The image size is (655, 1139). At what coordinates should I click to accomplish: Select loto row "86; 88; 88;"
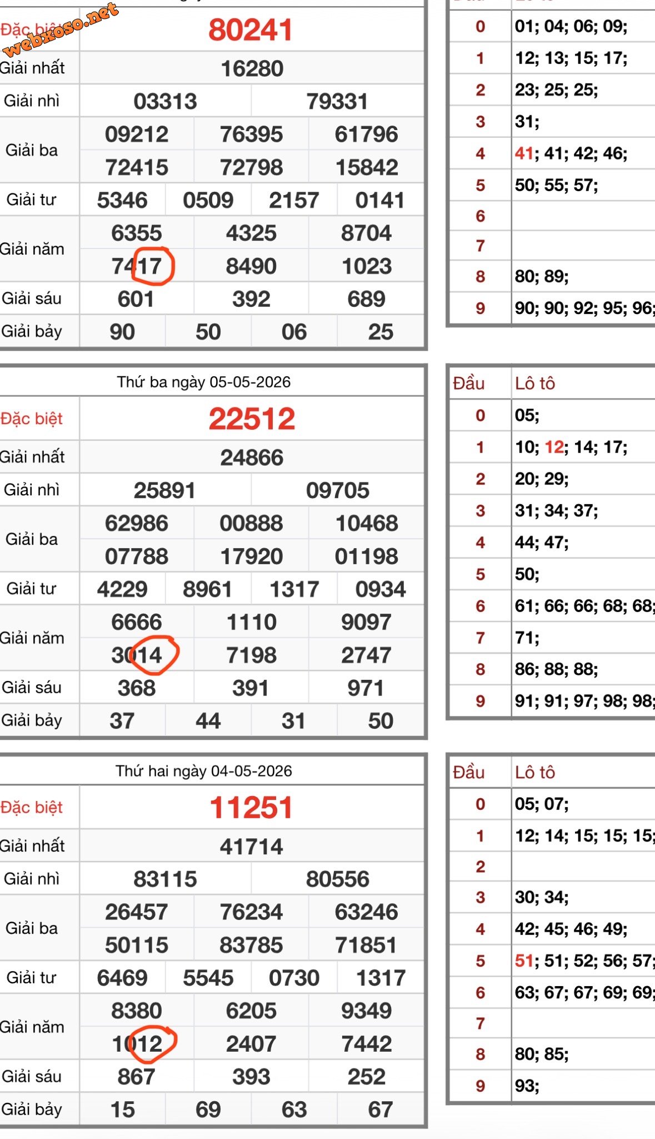click(556, 669)
